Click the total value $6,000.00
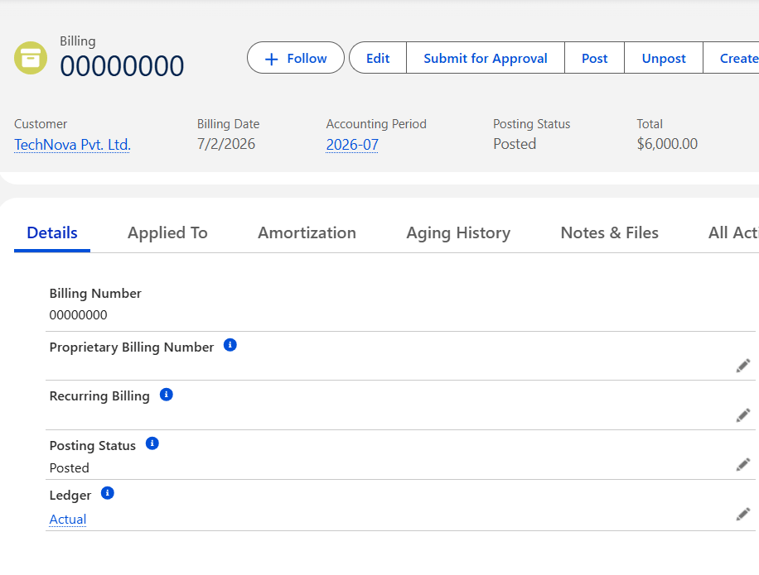759x575 pixels. tap(667, 144)
